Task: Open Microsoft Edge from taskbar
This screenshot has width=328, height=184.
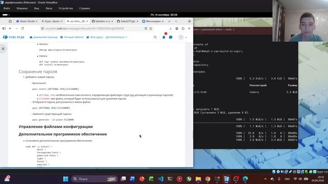Action: (x=245, y=179)
